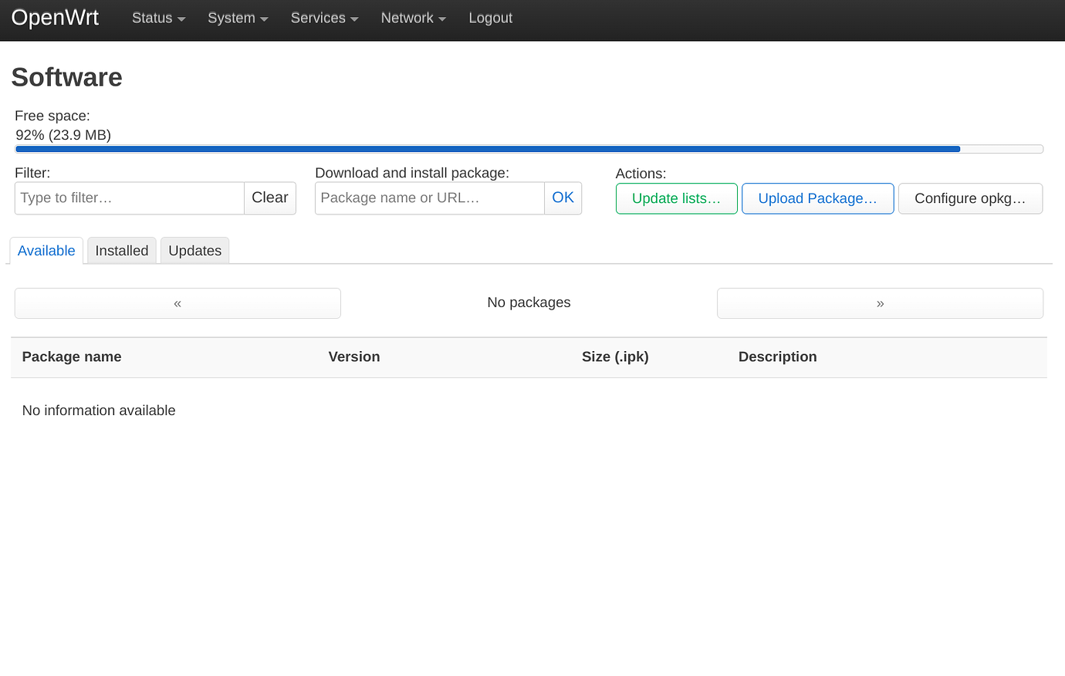Screen dimensions: 1065x676
Task: Click the package name or URL field
Action: point(429,198)
